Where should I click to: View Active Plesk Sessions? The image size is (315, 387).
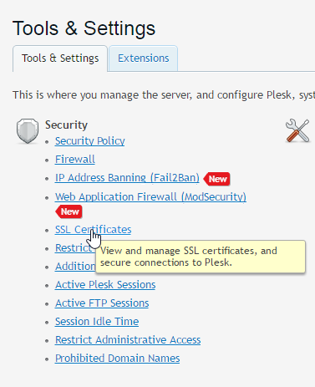point(105,285)
